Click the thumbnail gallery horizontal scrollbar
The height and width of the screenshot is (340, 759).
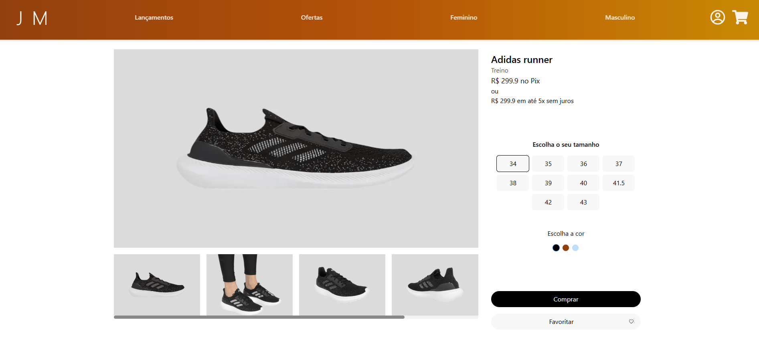pyautogui.click(x=259, y=317)
